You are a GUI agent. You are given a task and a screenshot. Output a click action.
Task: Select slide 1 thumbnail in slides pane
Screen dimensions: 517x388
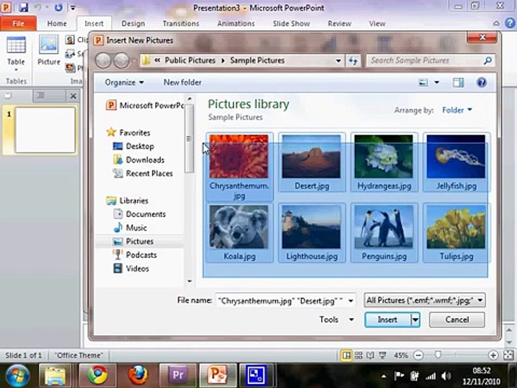[x=45, y=130]
